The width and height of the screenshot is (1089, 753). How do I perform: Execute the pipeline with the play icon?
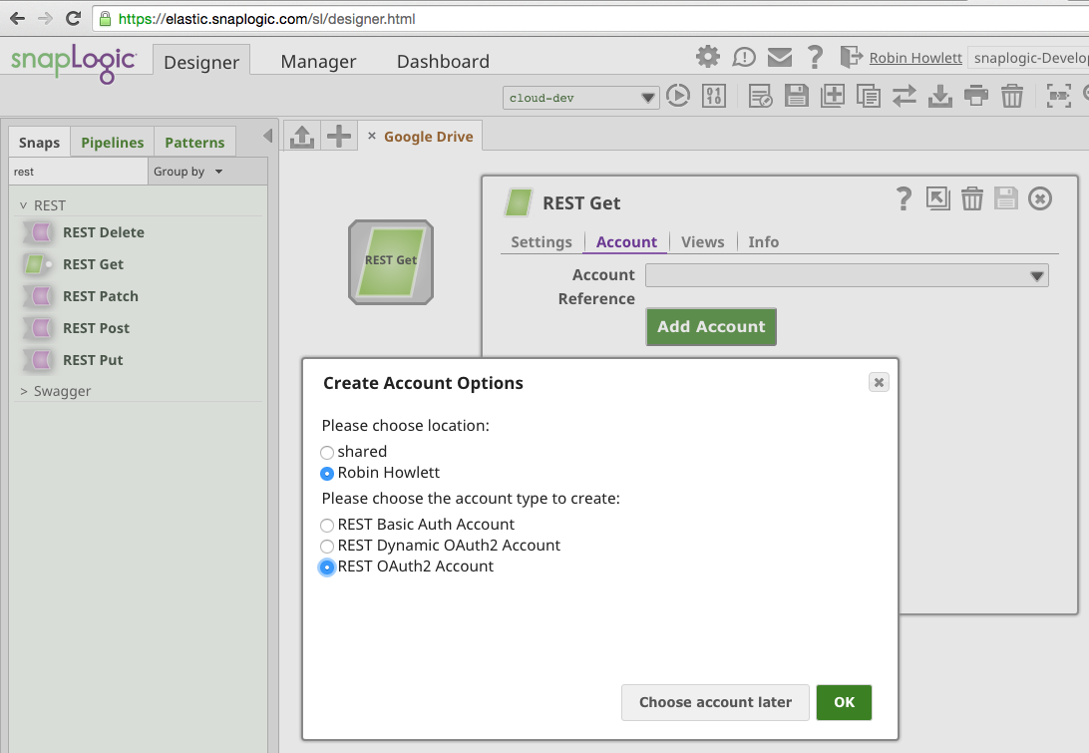(678, 95)
